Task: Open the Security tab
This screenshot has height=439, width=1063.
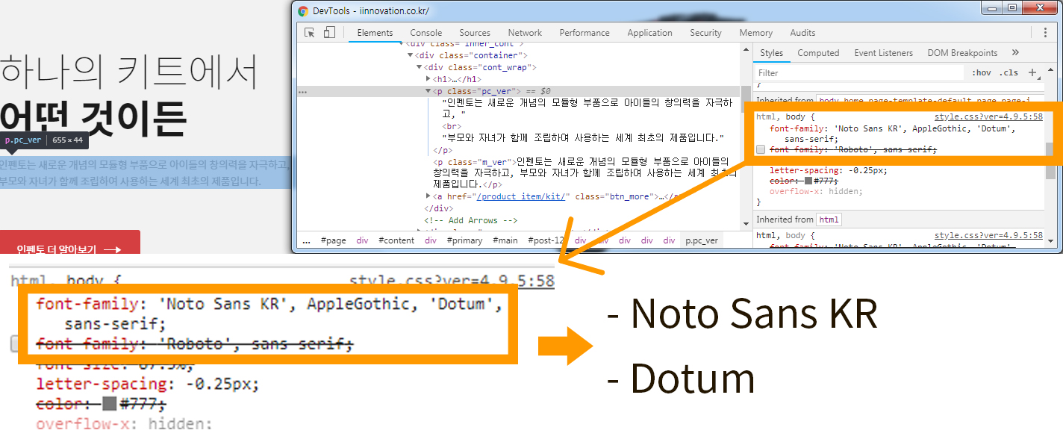Action: (705, 33)
